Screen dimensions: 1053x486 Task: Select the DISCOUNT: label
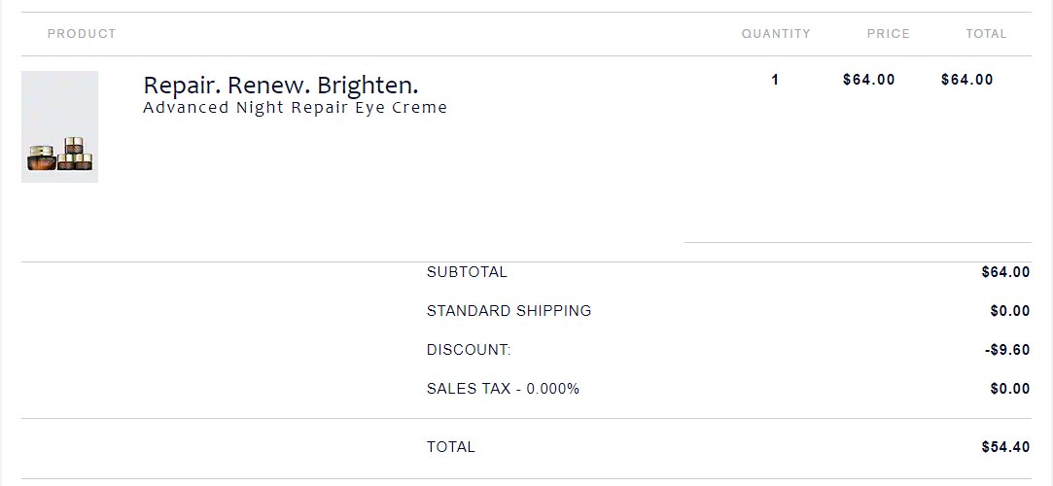click(x=469, y=350)
